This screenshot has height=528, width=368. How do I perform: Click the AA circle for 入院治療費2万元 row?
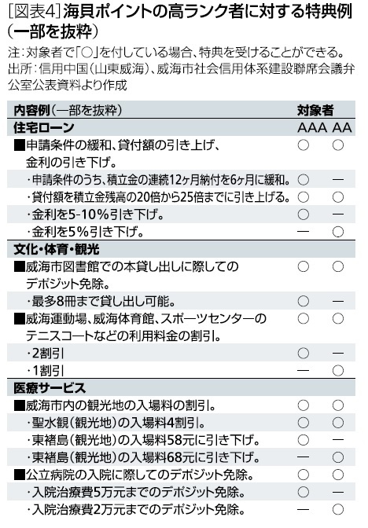(338, 509)
